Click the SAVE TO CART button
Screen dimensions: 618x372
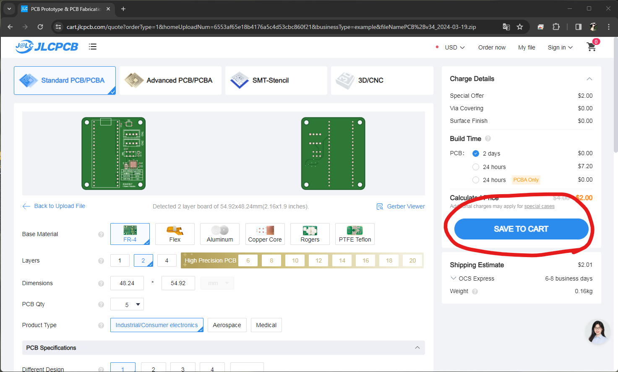521,229
